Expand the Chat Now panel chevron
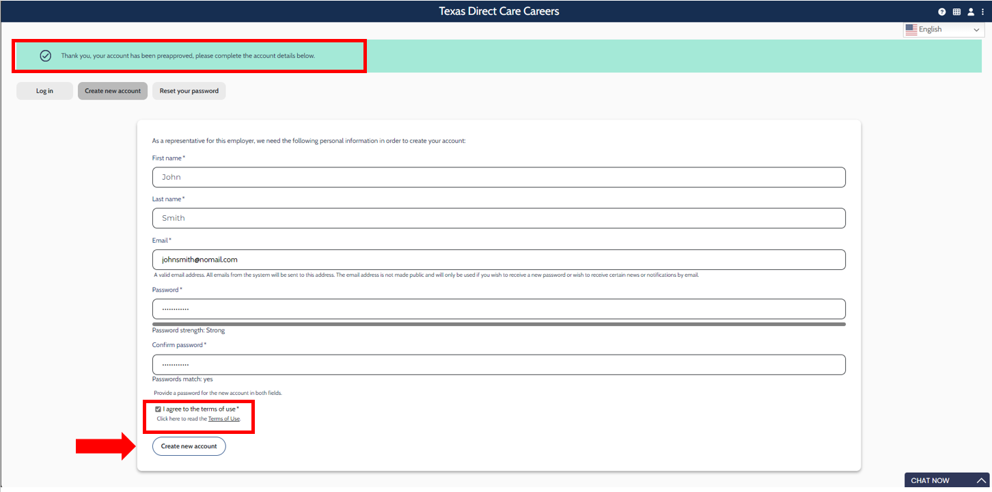 coord(981,480)
